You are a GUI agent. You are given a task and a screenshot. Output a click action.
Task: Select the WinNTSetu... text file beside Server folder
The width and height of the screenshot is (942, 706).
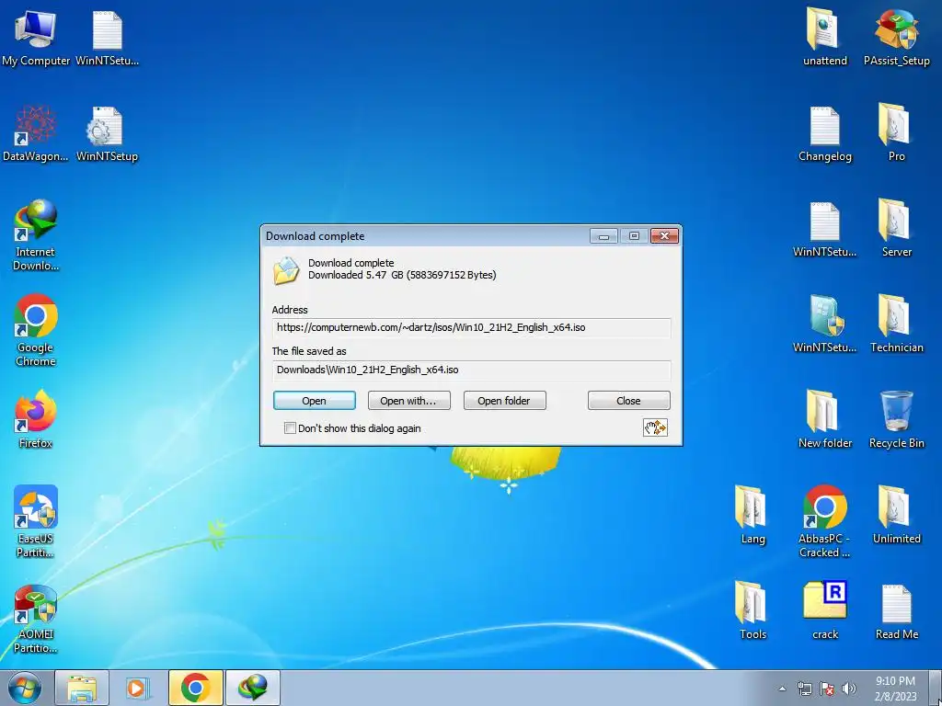[825, 229]
